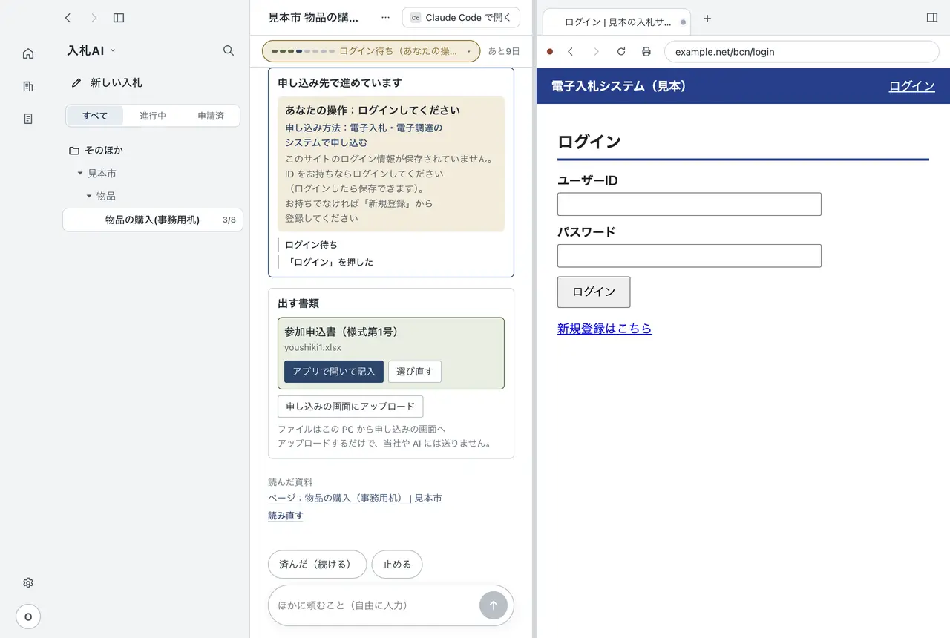The image size is (950, 638).
Task: Open search in the 入札AI sidebar
Action: pyautogui.click(x=229, y=50)
